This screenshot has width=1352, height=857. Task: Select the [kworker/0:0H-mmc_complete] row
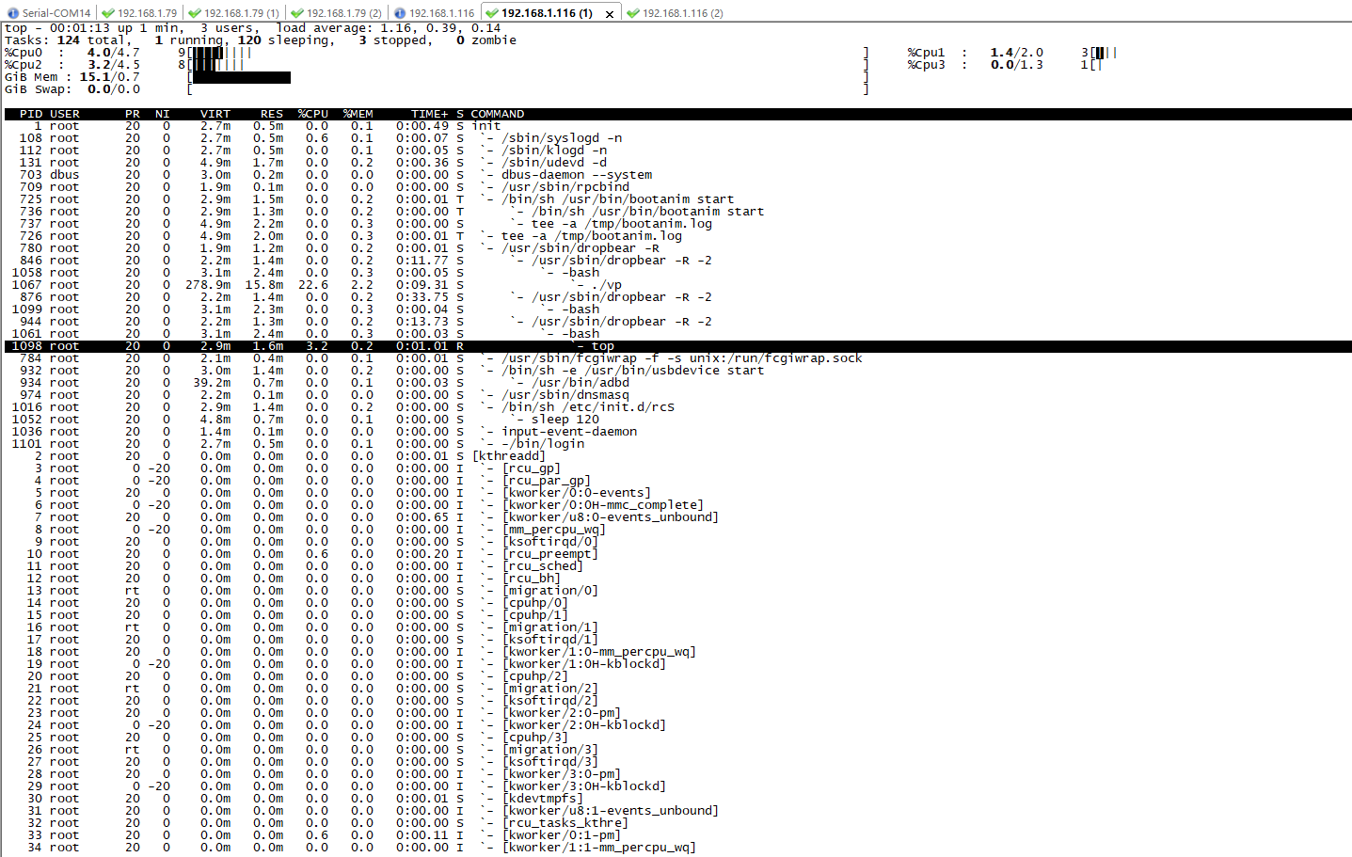coord(677,505)
